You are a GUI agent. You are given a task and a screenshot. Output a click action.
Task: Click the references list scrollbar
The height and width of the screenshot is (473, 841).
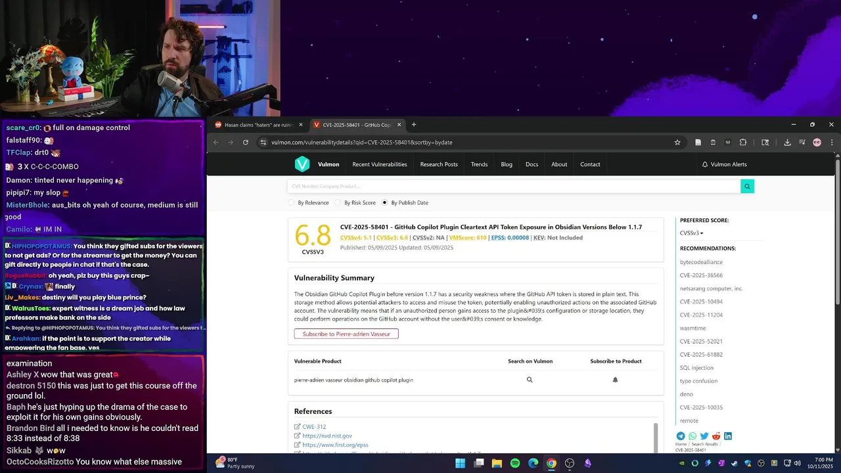tap(655, 437)
